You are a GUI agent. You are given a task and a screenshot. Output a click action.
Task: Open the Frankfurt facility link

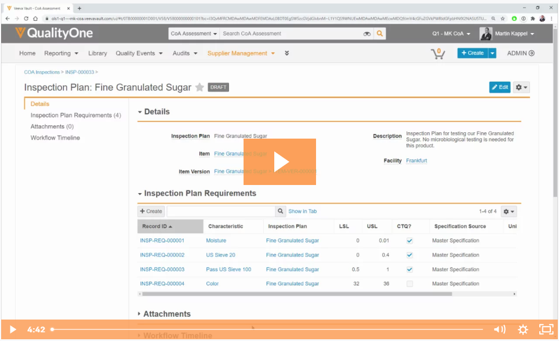(x=416, y=161)
